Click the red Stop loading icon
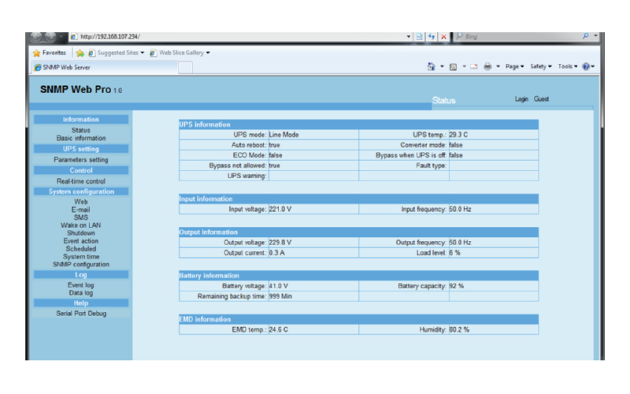 [x=444, y=37]
